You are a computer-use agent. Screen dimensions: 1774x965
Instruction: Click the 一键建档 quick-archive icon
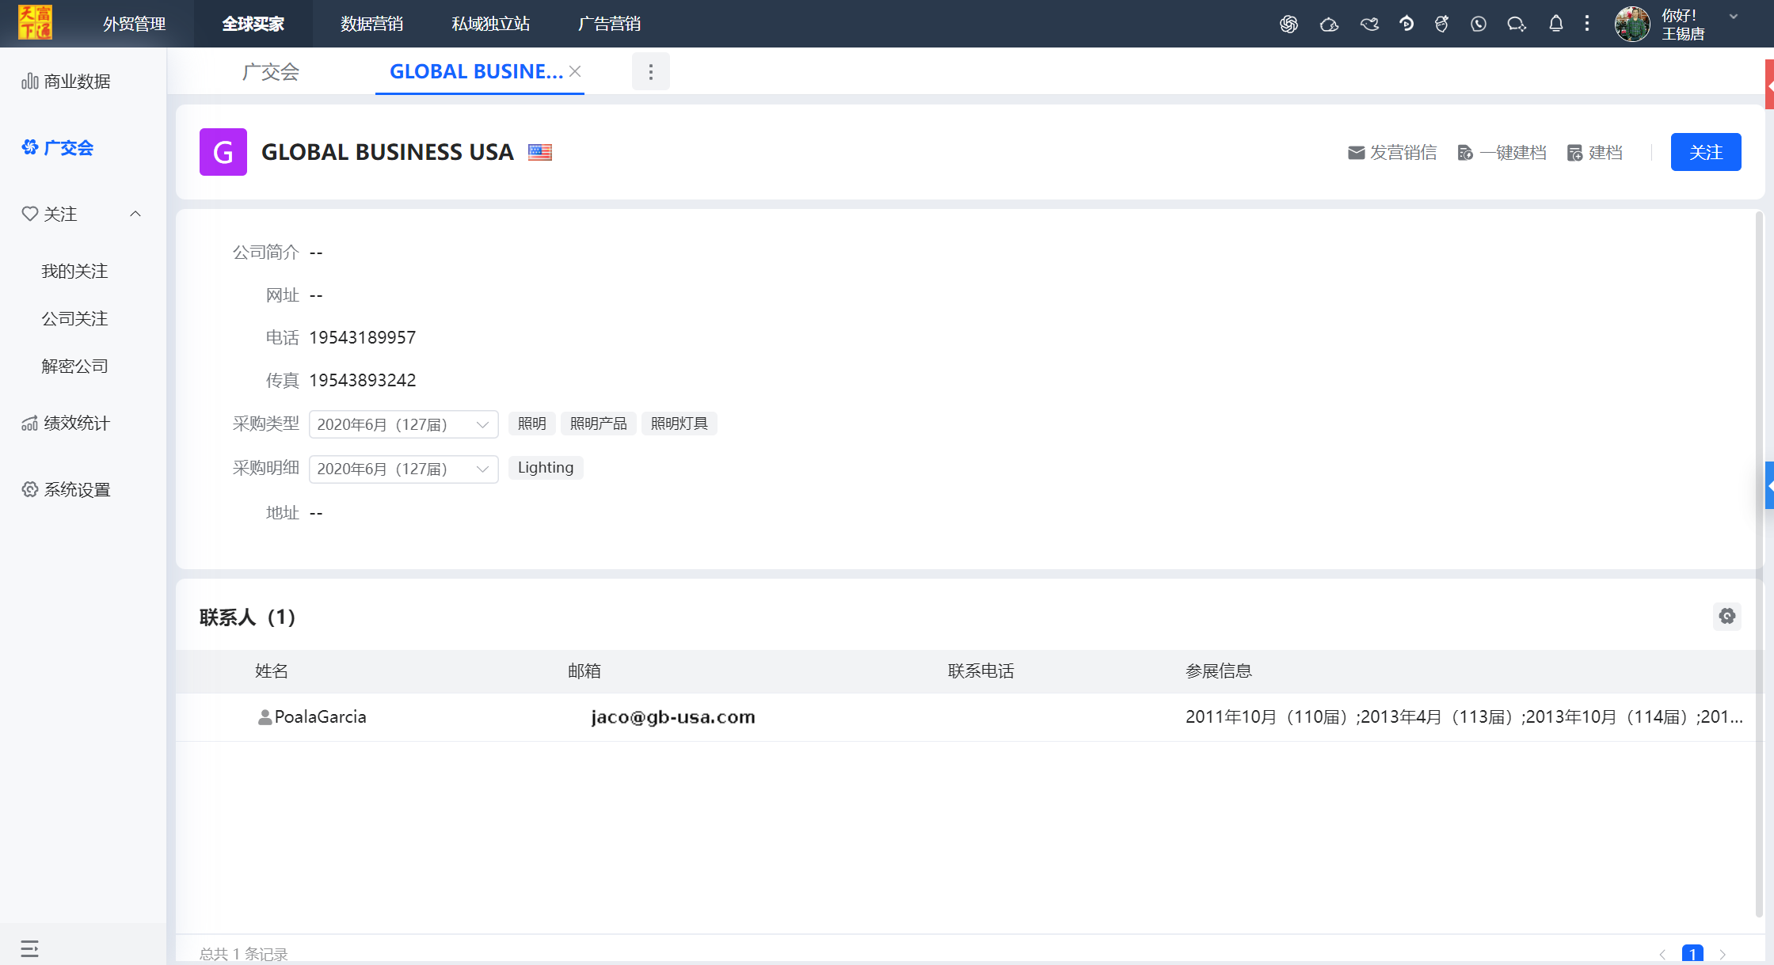(x=1465, y=153)
